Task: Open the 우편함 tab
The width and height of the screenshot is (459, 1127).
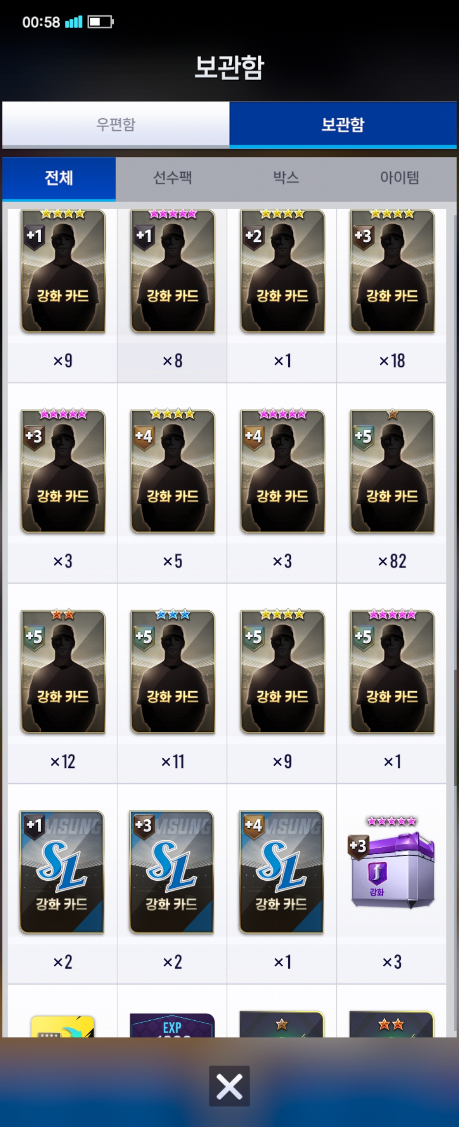Action: [116, 124]
